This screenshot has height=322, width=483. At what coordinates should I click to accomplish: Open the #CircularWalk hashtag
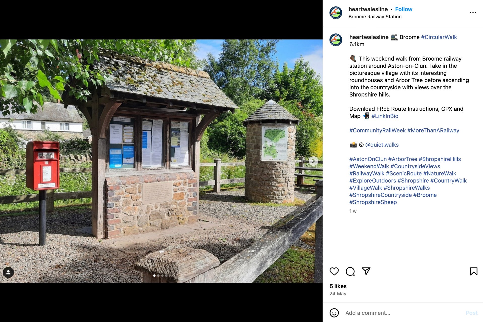point(439,37)
